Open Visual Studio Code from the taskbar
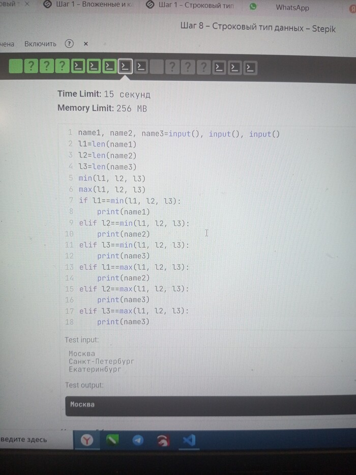Viewport: 356px width, 475px height. 189,440
